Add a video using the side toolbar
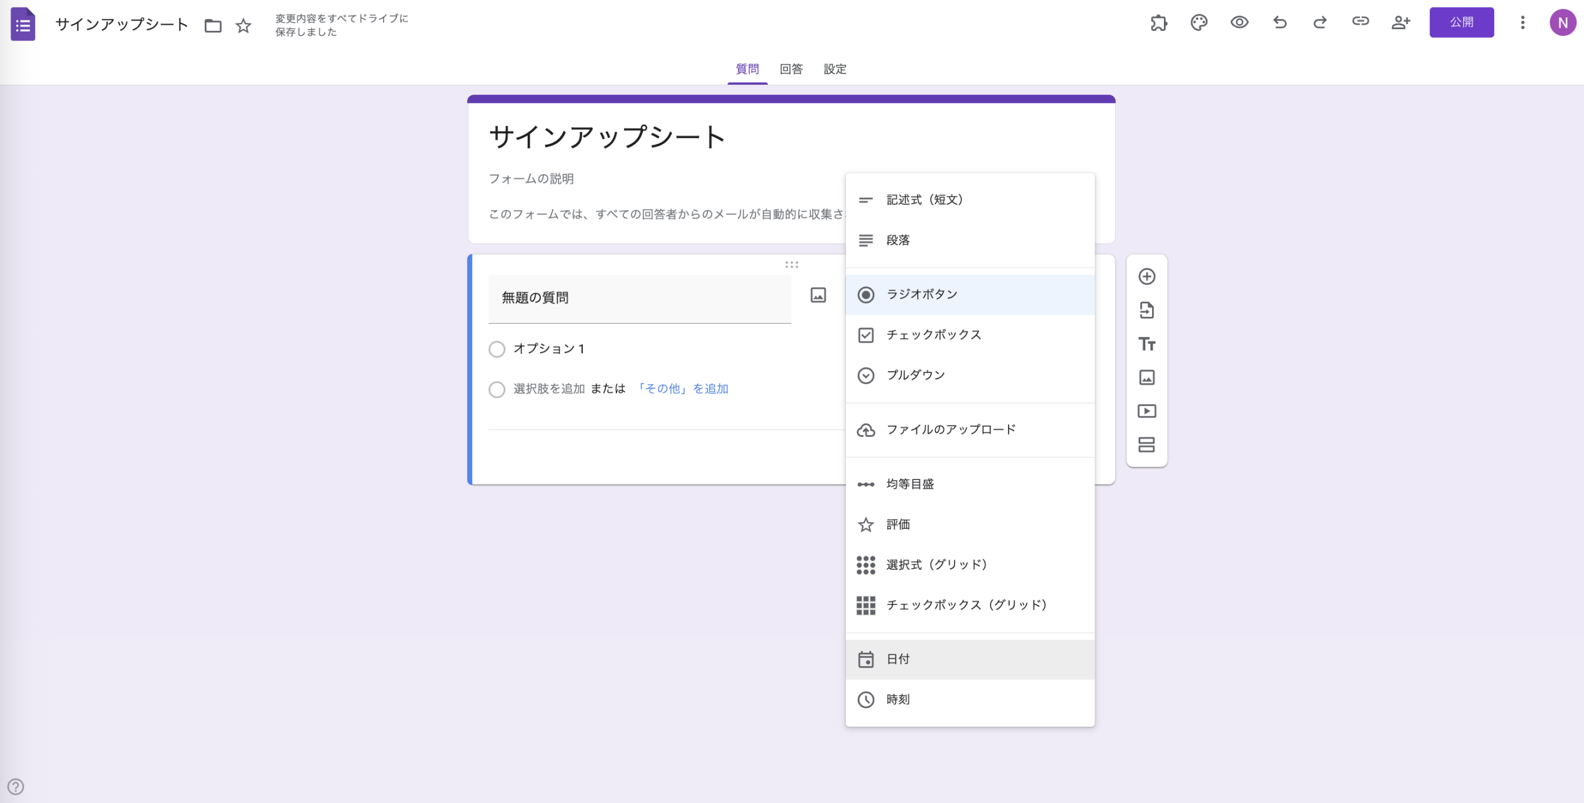1584x803 pixels. point(1147,411)
